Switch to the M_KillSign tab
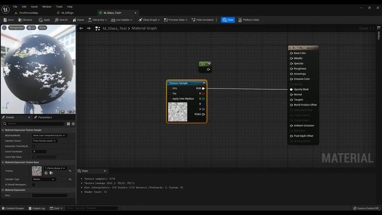This screenshot has height=215, width=382. 66,13
